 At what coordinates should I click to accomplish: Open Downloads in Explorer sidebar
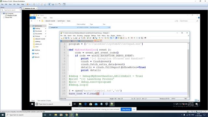[x=38, y=31]
